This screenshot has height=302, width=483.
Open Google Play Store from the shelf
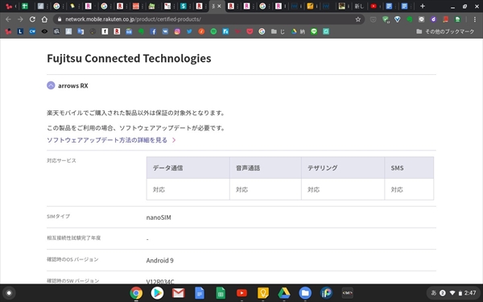[x=157, y=293]
